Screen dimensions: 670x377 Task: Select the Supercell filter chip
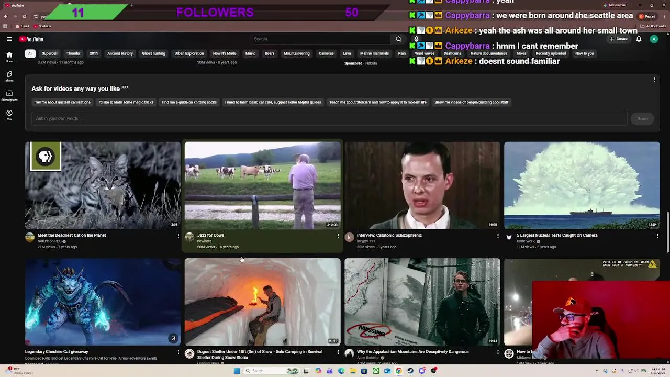tap(50, 53)
